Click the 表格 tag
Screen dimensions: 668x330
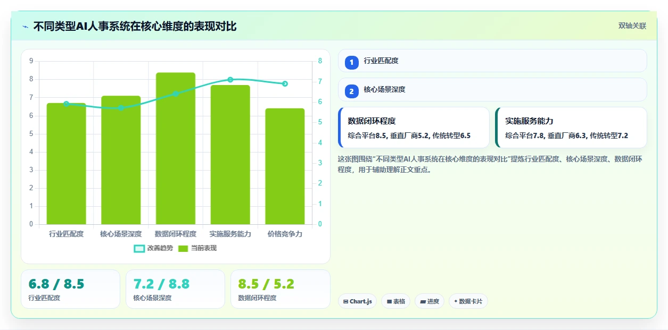395,301
